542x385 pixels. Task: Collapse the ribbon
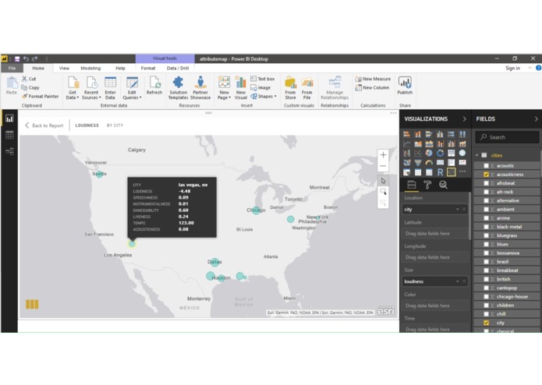point(530,68)
